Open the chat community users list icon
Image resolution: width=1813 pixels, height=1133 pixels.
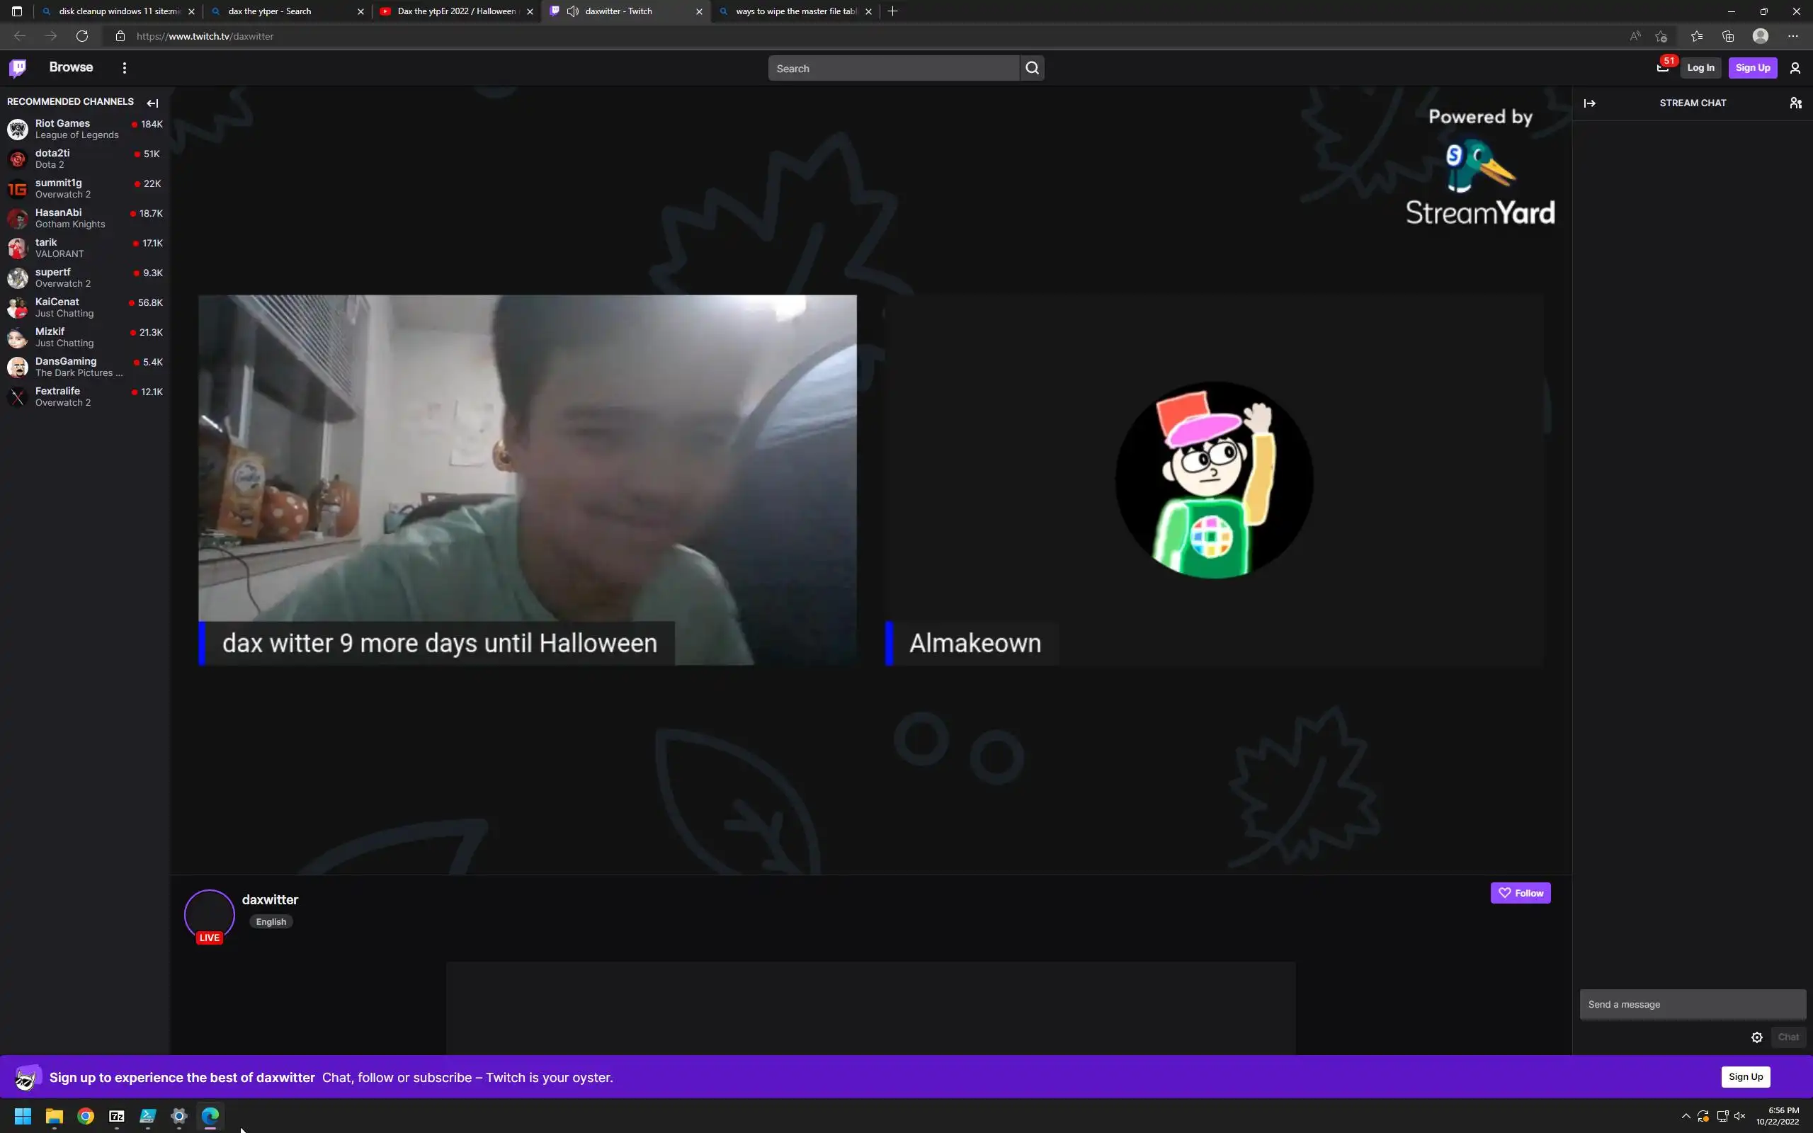pos(1795,103)
